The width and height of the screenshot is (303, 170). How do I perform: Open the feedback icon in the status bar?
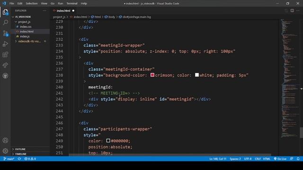tap(292, 159)
